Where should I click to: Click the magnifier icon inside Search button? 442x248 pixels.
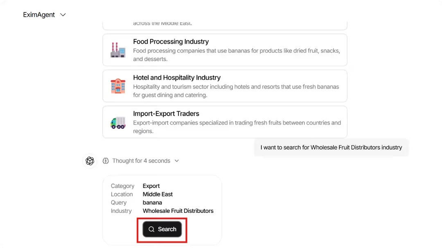[151, 229]
